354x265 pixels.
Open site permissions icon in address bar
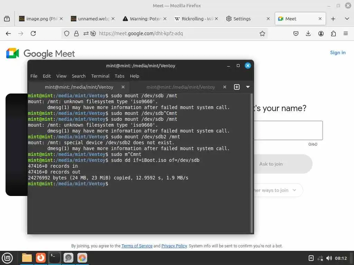pyautogui.click(x=86, y=33)
